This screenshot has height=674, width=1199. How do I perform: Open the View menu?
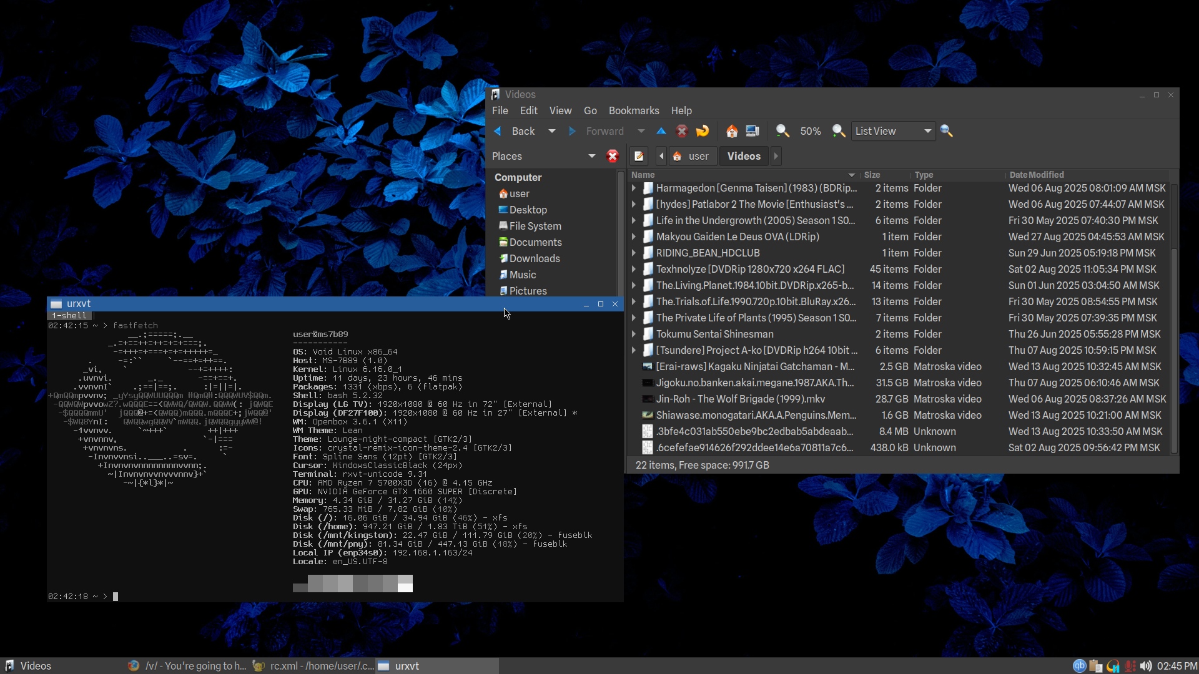[x=560, y=110]
